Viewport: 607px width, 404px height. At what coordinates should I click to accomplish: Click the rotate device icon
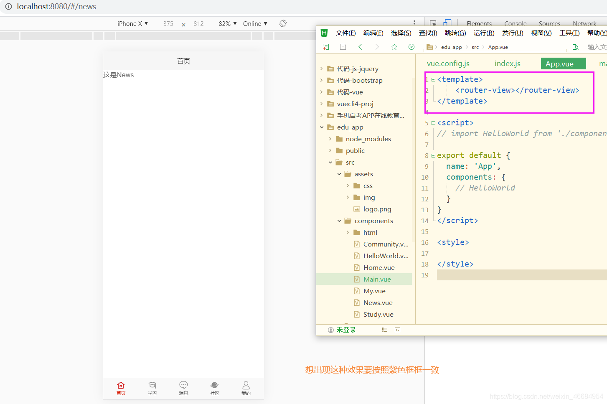[x=283, y=23]
